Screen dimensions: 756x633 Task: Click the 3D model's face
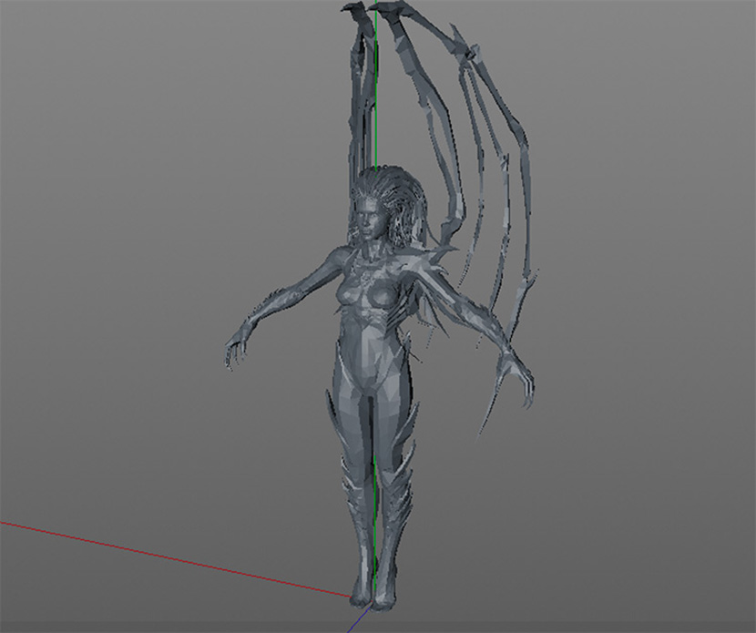tap(368, 217)
